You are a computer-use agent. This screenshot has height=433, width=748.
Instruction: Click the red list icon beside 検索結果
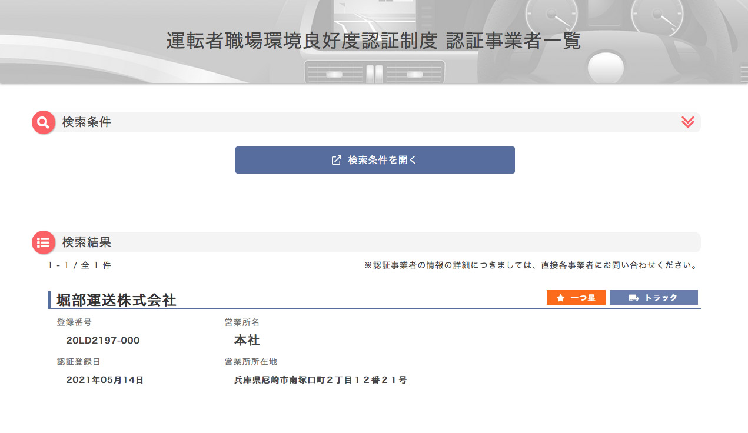click(x=43, y=242)
